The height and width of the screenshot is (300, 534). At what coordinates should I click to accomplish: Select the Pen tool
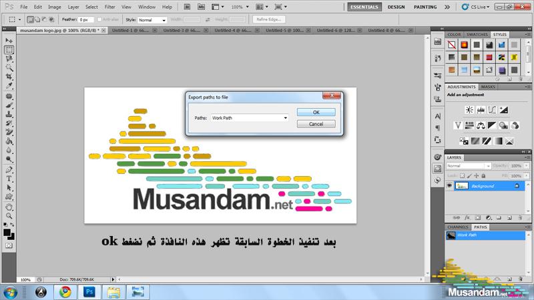click(9, 169)
